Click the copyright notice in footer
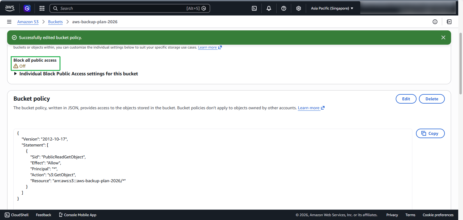 click(336, 215)
